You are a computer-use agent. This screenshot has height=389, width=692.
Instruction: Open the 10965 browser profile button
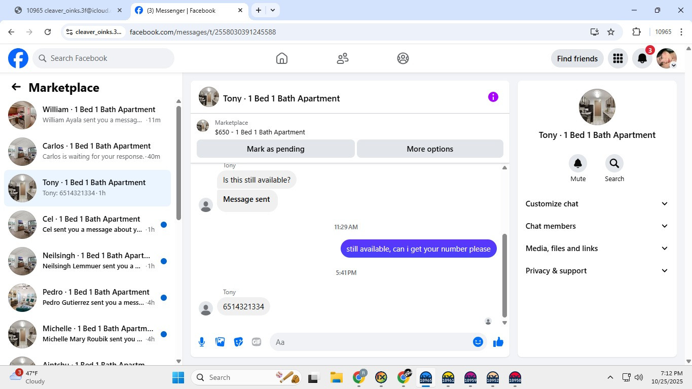[663, 32]
